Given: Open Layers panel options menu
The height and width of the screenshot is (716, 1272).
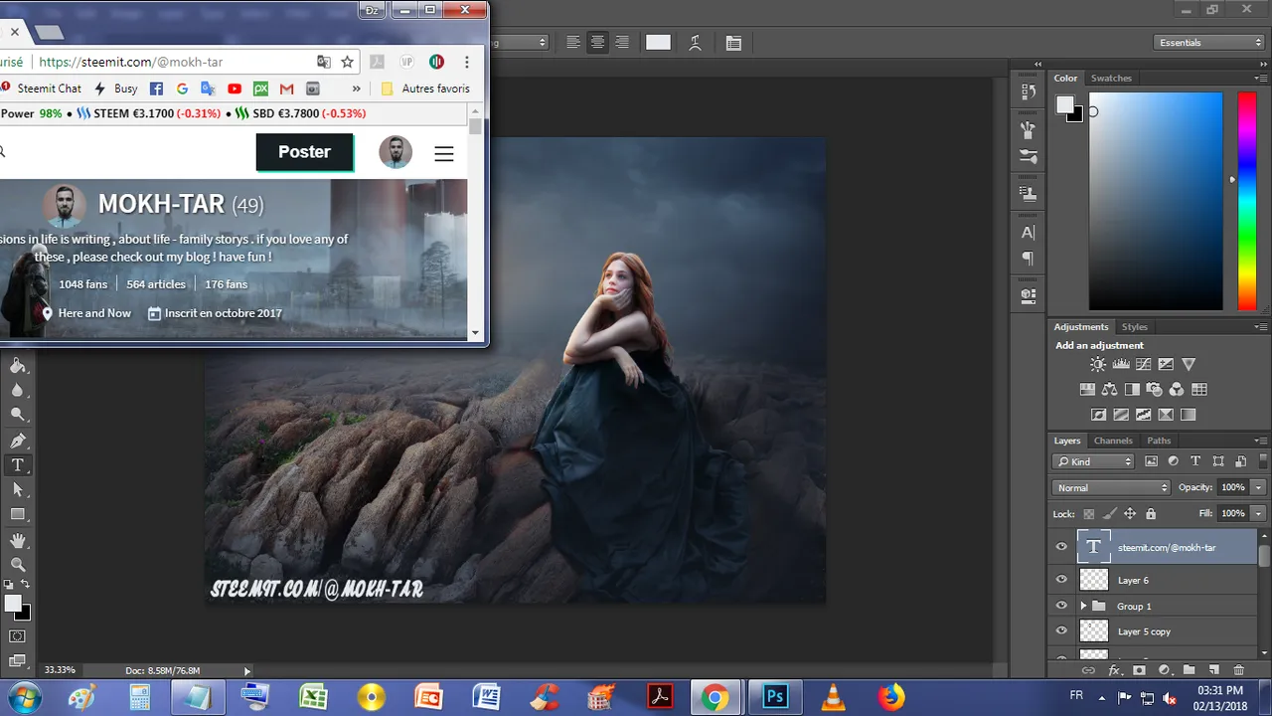Looking at the screenshot, I should 1262,441.
